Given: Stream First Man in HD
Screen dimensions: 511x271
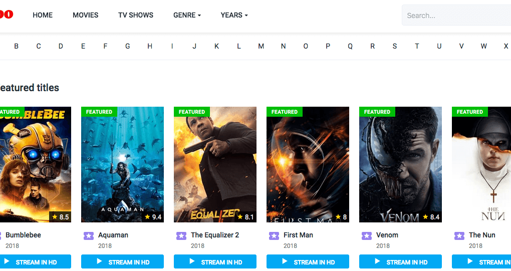Looking at the screenshot, I should pos(308,261).
